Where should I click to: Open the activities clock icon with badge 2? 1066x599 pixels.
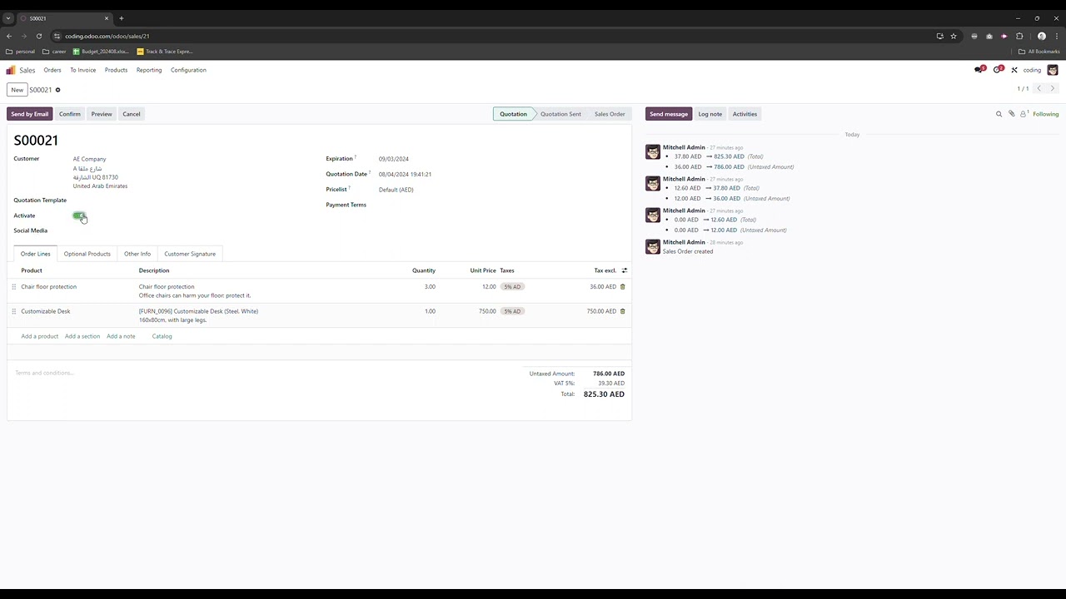(x=998, y=70)
